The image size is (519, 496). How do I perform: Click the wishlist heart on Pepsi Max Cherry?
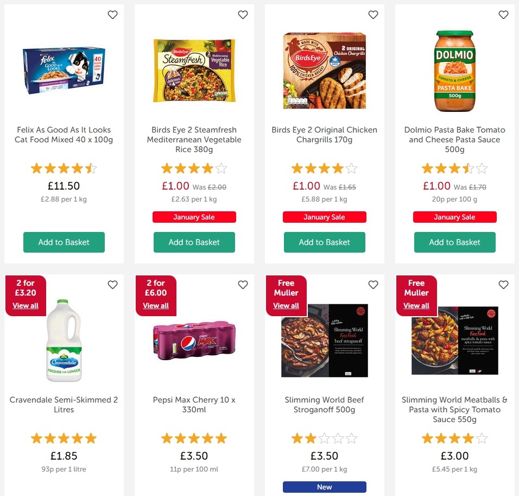[243, 285]
